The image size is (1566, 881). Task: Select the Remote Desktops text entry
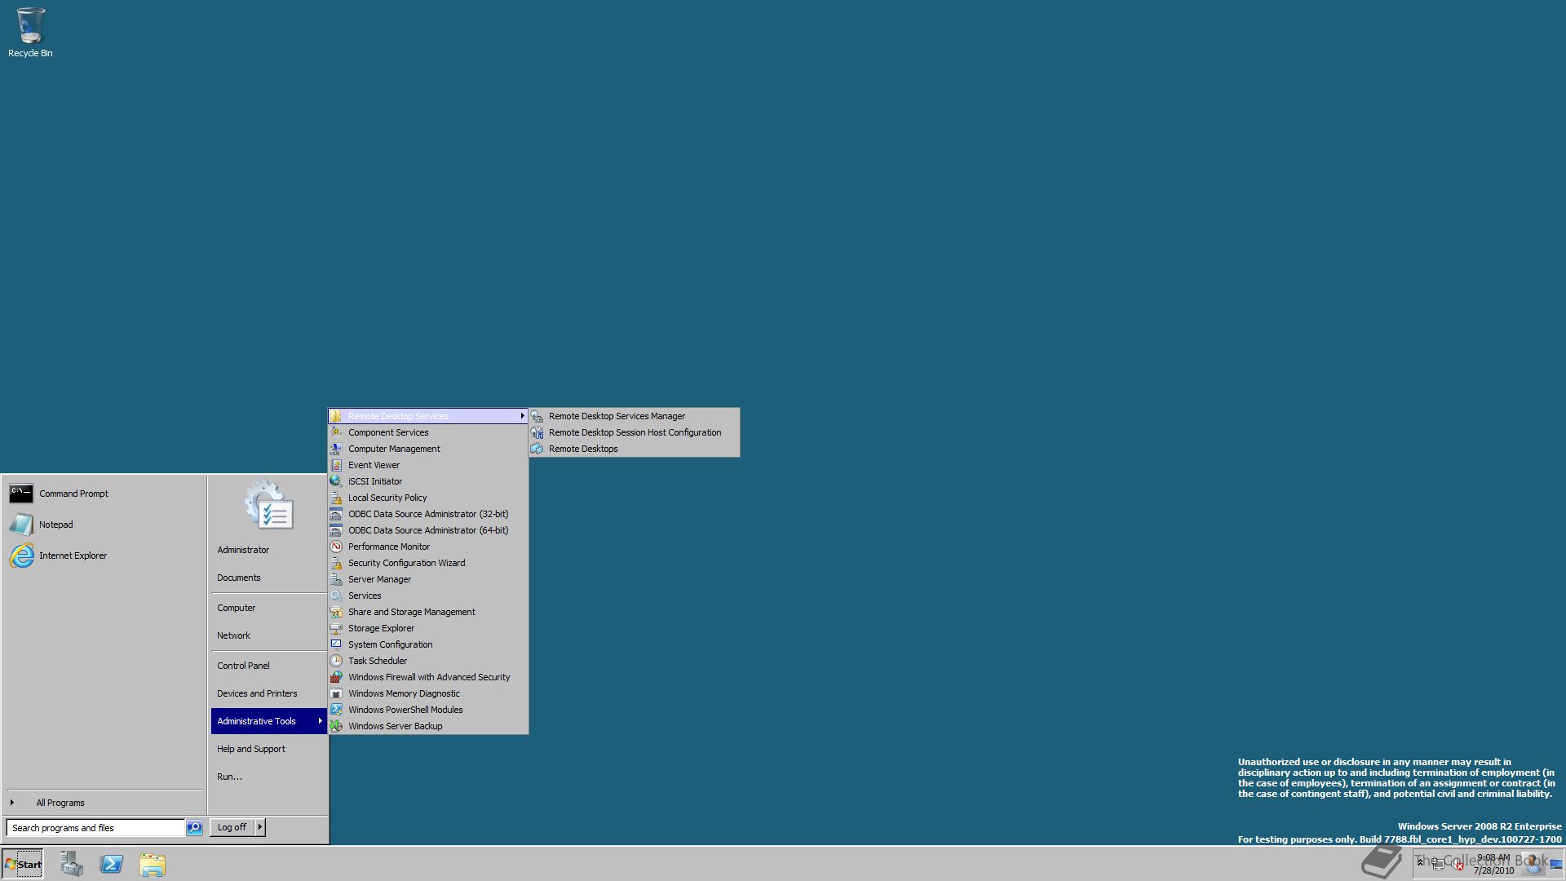tap(583, 449)
